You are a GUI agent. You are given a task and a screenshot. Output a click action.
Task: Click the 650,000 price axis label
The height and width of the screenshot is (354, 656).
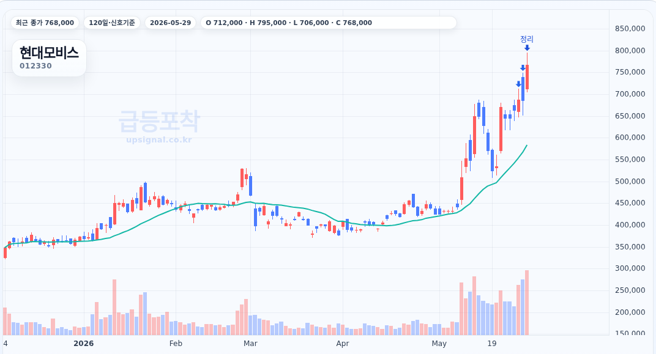click(630, 116)
